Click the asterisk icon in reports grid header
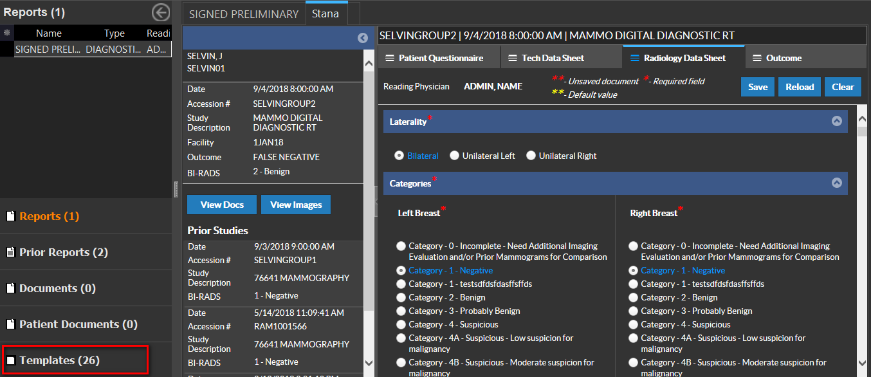This screenshot has width=871, height=377. (6, 33)
